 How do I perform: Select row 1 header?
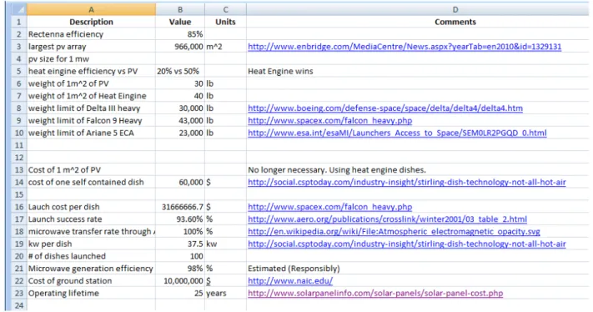tap(19, 22)
